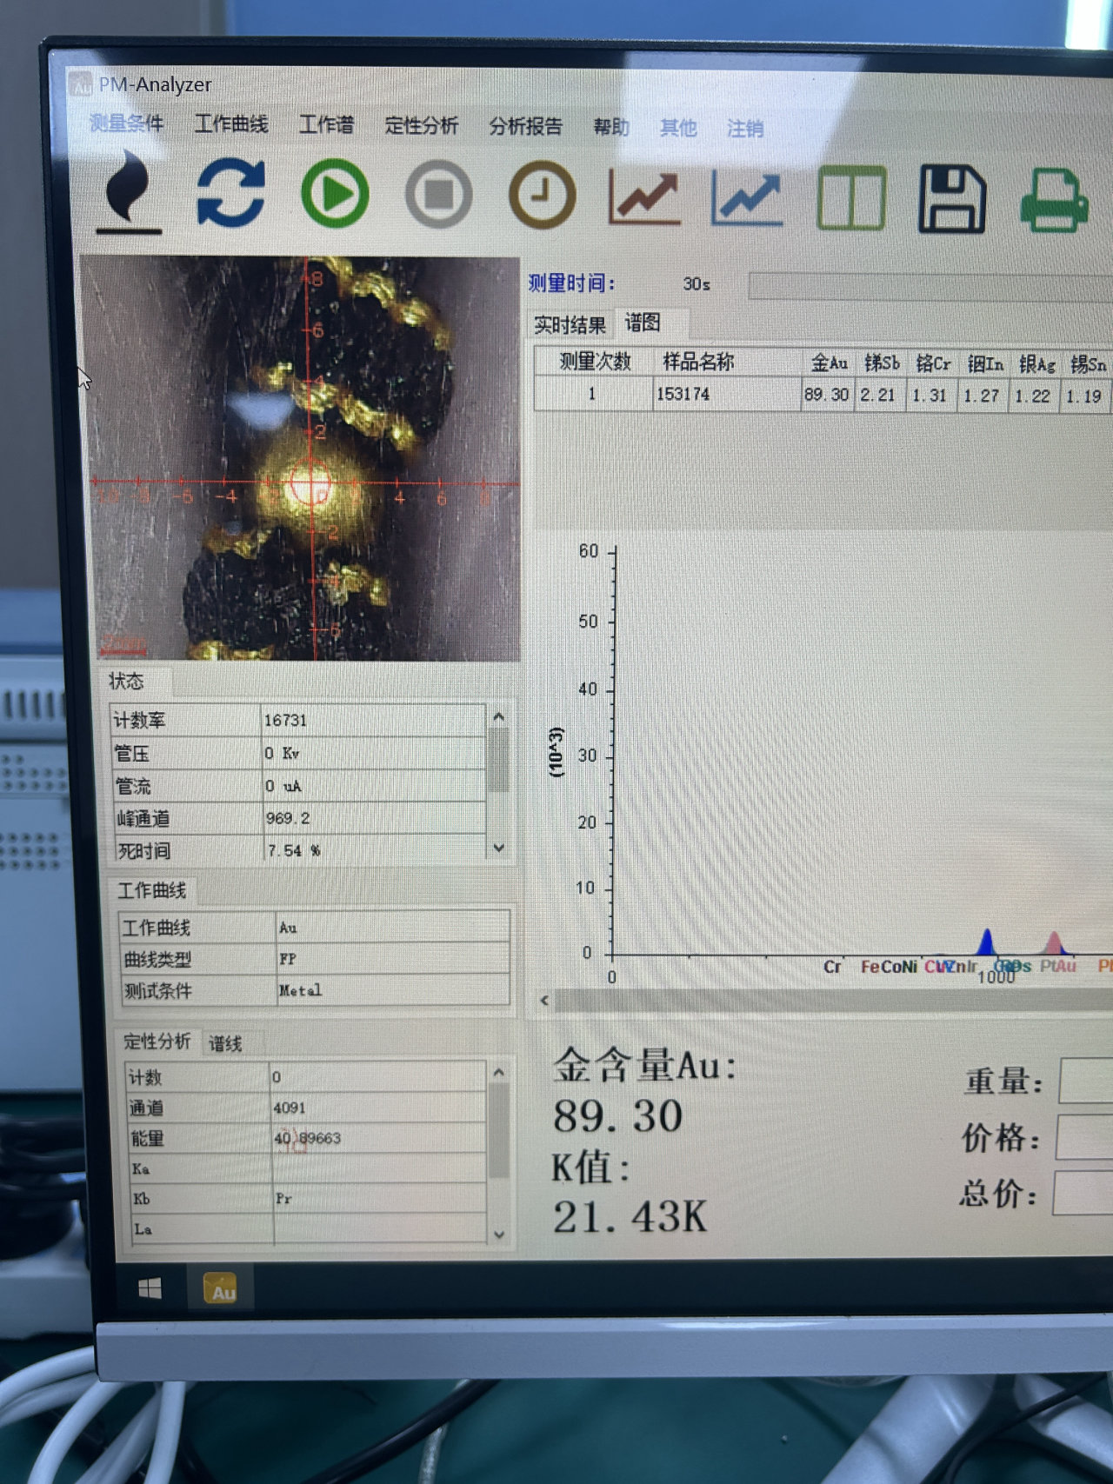Image resolution: width=1113 pixels, height=1484 pixels.
Task: Click PM-Analyzer title bar app icon
Action: coord(81,84)
